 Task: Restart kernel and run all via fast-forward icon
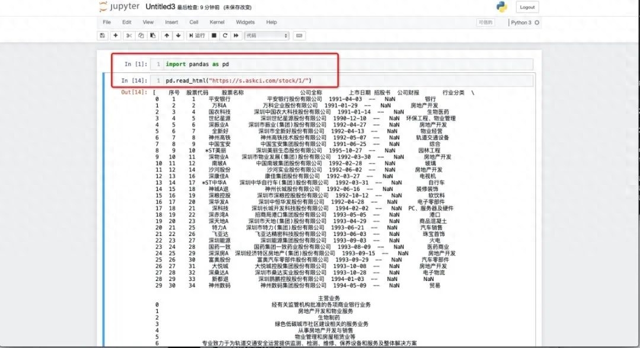coord(236,36)
